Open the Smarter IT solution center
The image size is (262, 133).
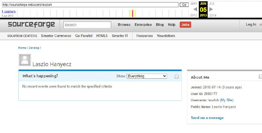pyautogui.click(x=120, y=36)
